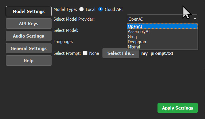Click the Select Model Provider label

[x=74, y=19]
